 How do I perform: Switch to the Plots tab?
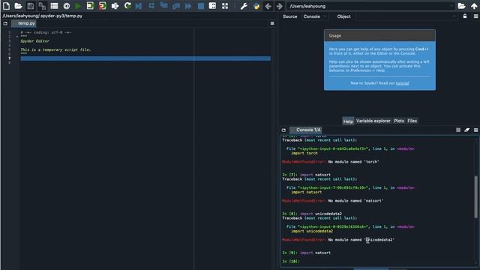coord(399,121)
